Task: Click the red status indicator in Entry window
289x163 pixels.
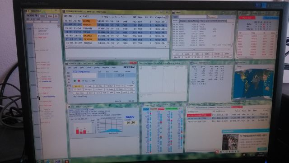Action: point(79,81)
